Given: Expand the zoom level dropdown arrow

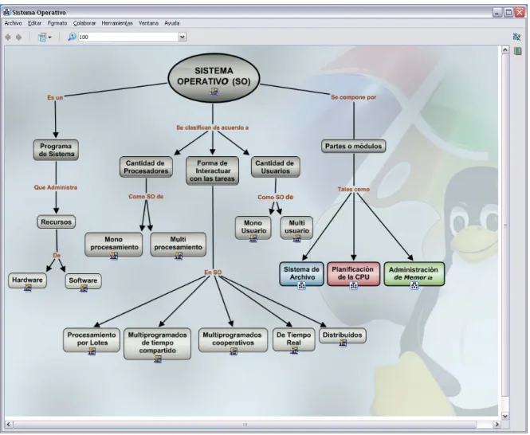Looking at the screenshot, I should 183,37.
